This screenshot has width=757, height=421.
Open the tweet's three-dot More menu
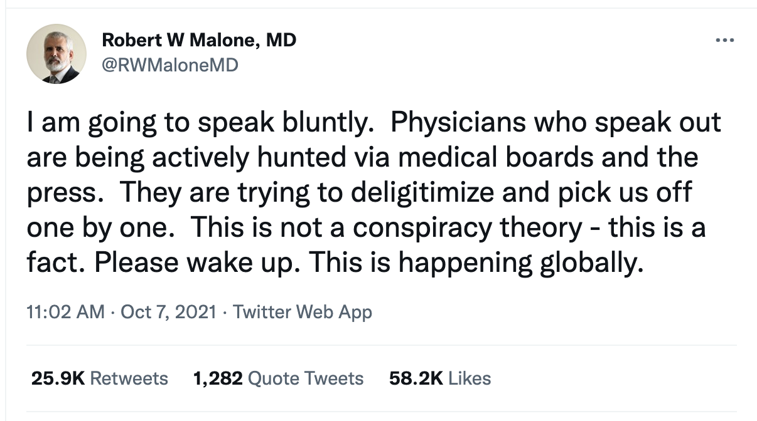click(724, 41)
